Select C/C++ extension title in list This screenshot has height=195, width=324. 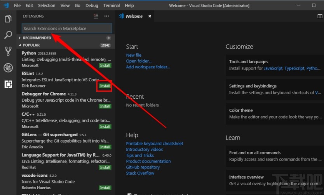[28, 114]
